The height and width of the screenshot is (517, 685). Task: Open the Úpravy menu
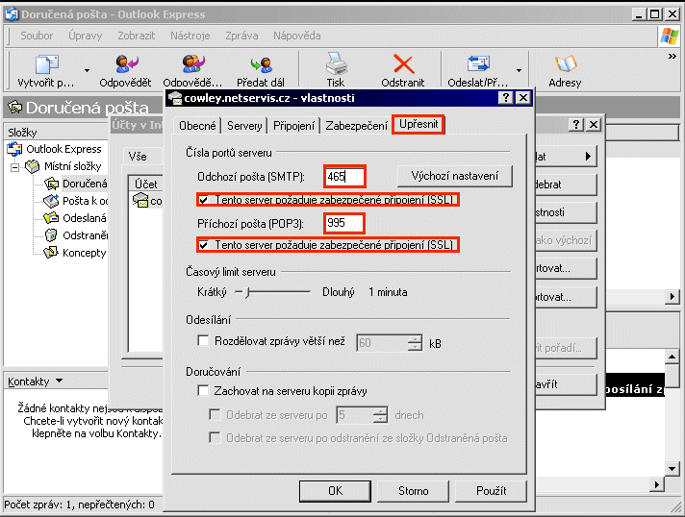pos(86,36)
